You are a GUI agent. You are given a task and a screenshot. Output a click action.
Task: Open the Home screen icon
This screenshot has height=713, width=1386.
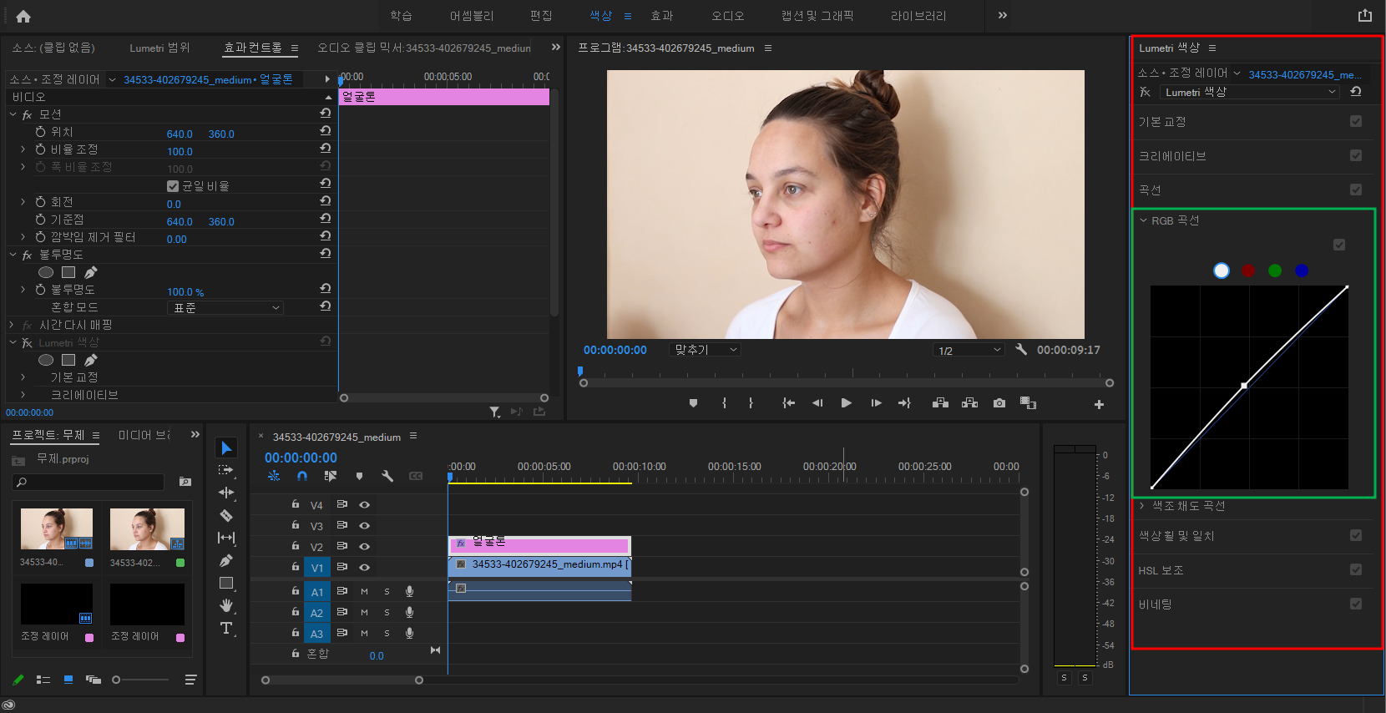(23, 16)
